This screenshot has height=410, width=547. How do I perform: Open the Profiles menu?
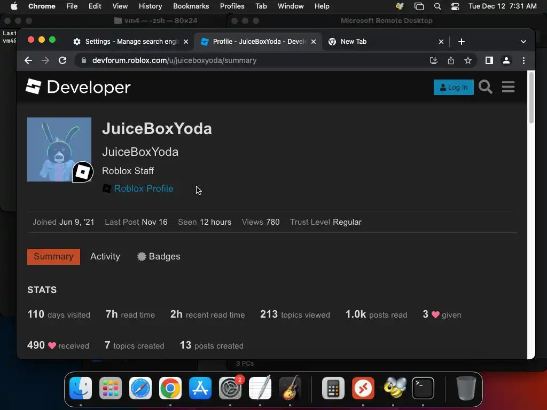232,6
